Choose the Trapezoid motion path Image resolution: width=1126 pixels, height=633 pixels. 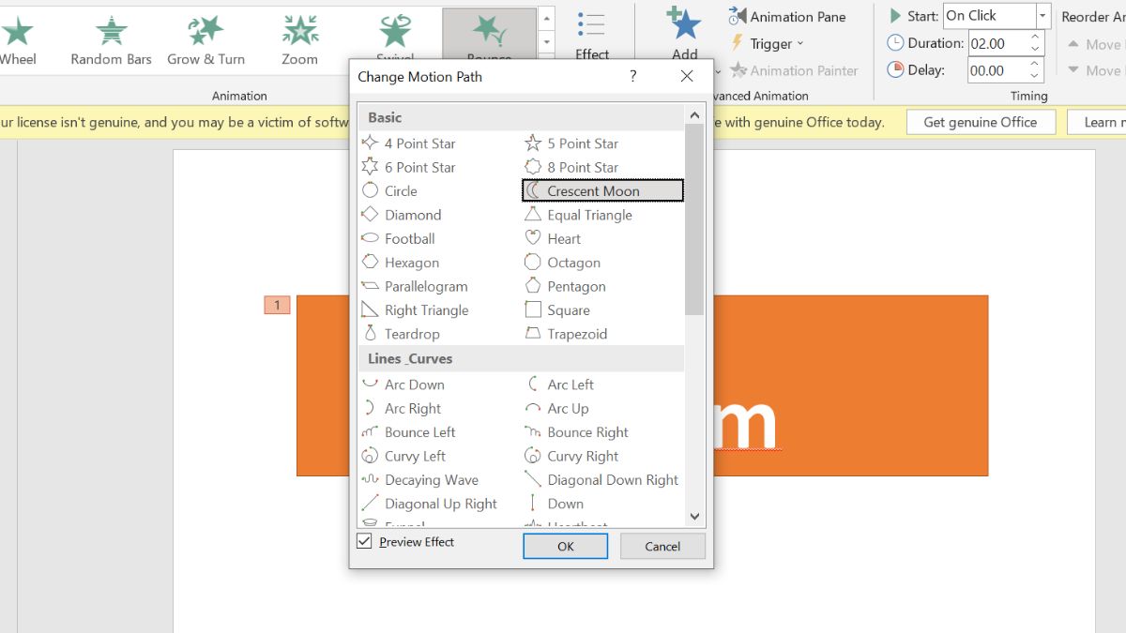point(566,334)
